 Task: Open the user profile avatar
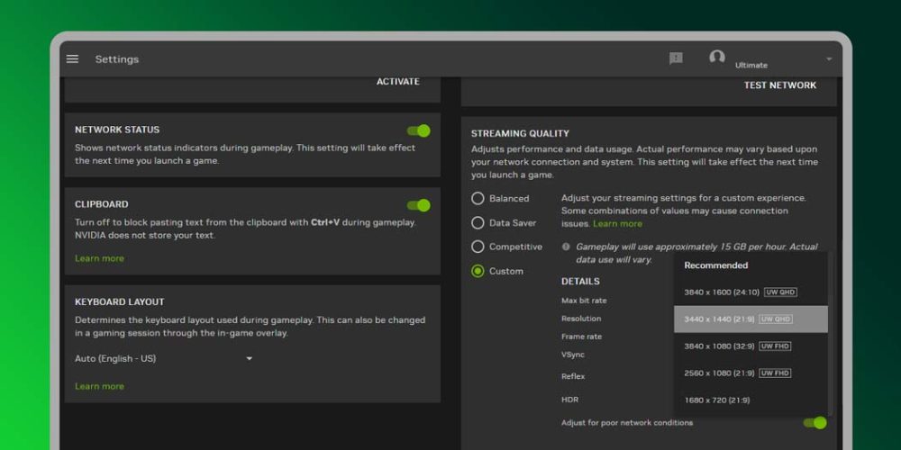point(716,58)
